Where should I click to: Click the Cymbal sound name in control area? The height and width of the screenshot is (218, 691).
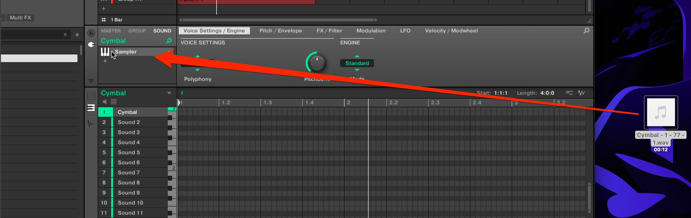click(113, 41)
